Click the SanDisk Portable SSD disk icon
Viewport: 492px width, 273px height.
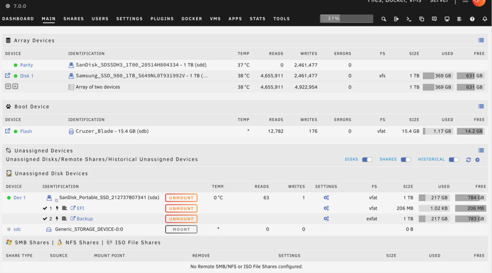49,198
